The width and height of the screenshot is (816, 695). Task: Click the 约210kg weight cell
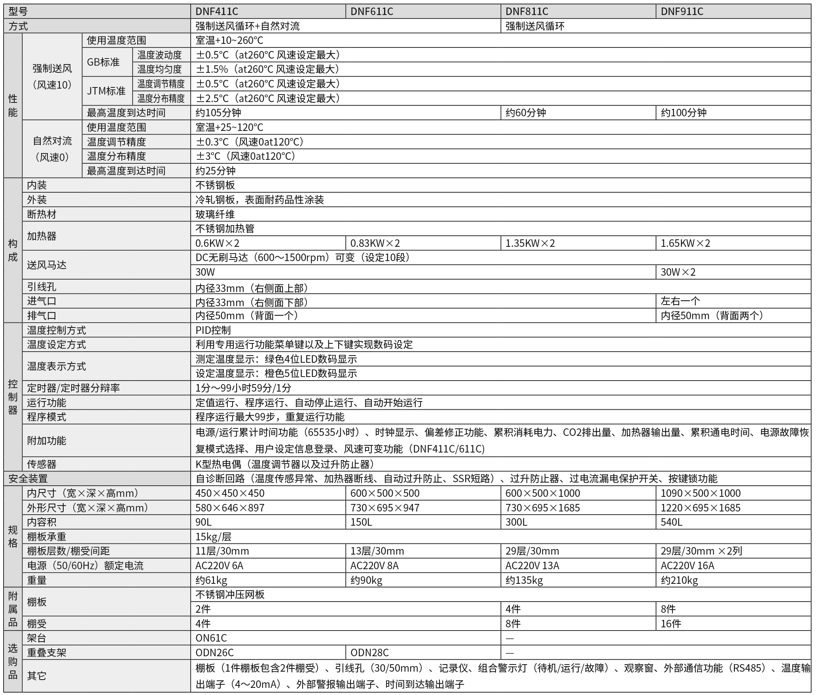click(x=733, y=580)
